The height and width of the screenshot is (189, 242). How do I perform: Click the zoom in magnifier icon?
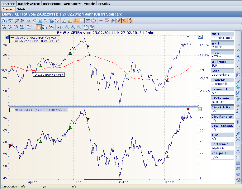click(x=73, y=27)
